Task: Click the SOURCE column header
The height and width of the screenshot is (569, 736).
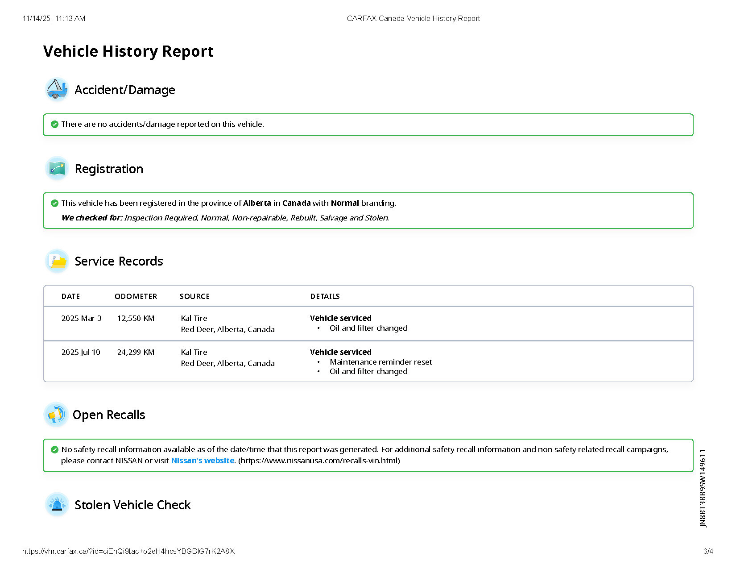Action: click(x=194, y=296)
